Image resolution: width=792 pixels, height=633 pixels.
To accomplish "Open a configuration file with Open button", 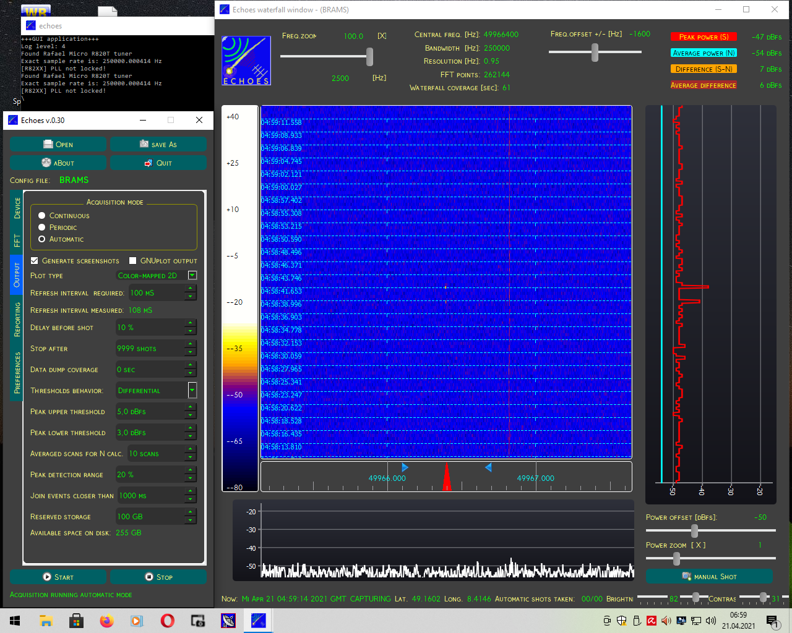I will pyautogui.click(x=58, y=144).
